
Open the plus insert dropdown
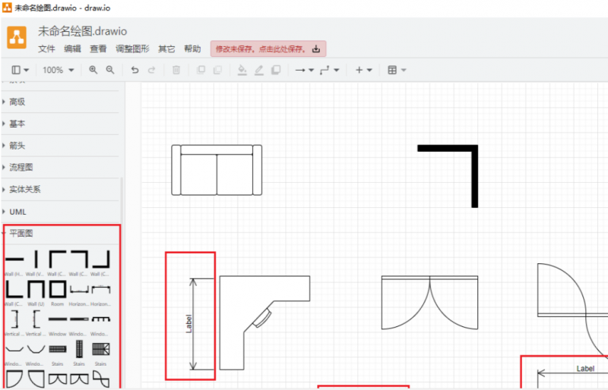coord(364,70)
